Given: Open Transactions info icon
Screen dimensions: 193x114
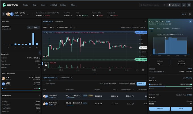Looking at the screenshot, I should [x=71, y=78].
